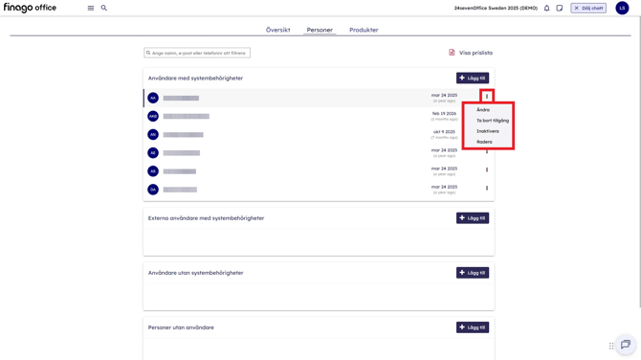The height and width of the screenshot is (360, 641).
Task: Add user under Användare med systembehörigheter
Action: click(x=473, y=78)
